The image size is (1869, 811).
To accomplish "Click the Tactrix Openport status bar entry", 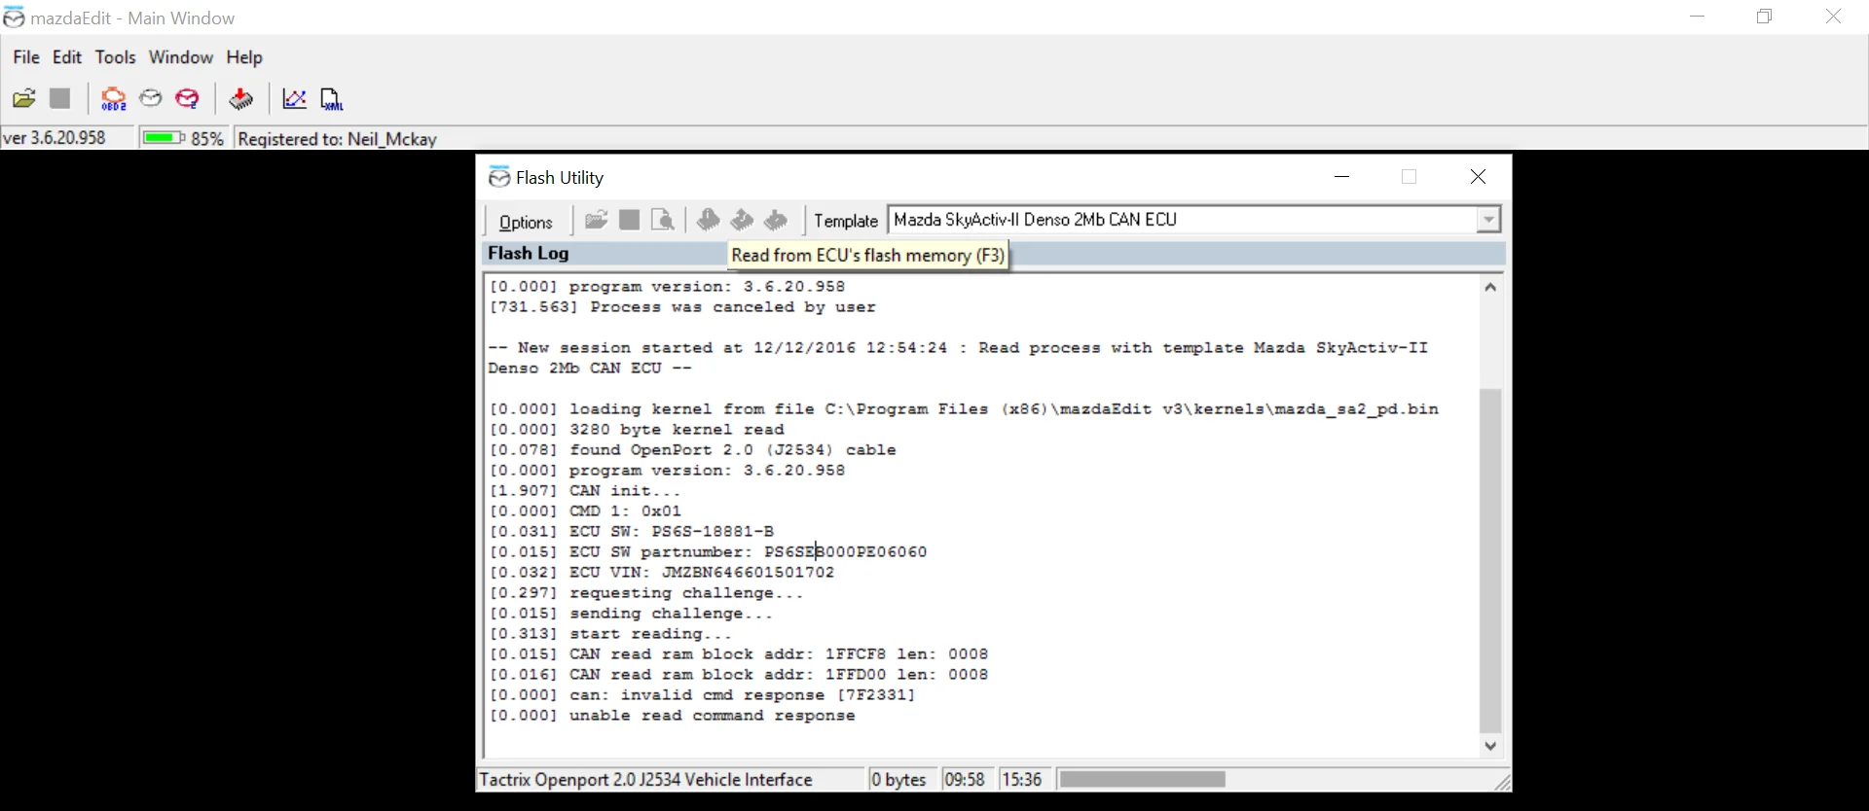I will coord(646,780).
